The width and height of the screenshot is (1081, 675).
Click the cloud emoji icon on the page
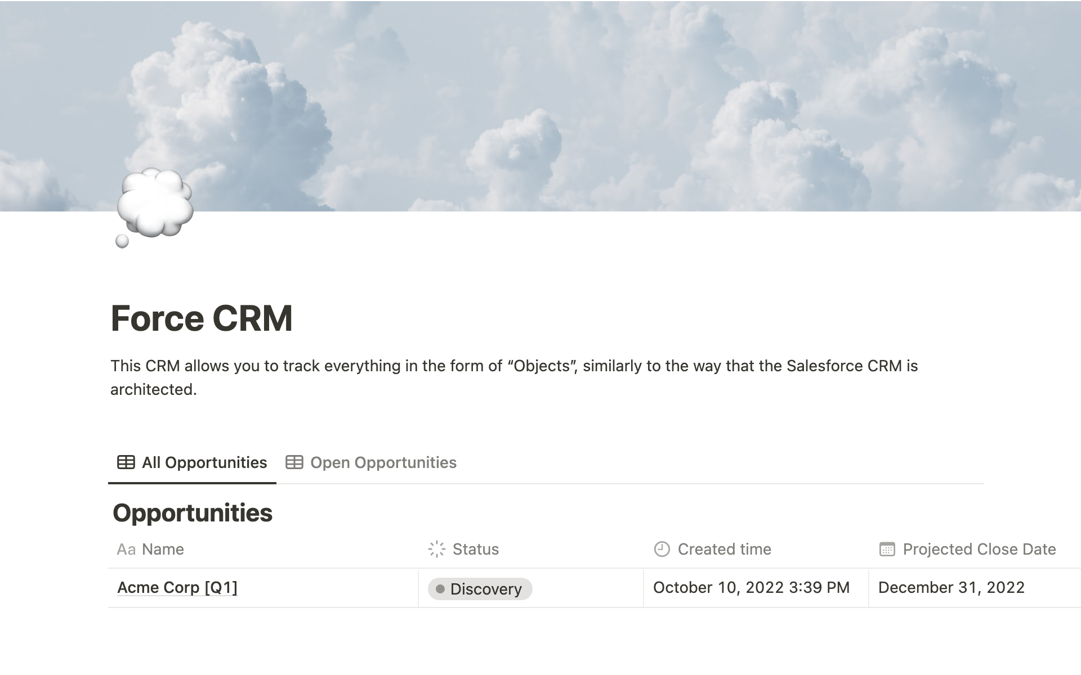(155, 209)
